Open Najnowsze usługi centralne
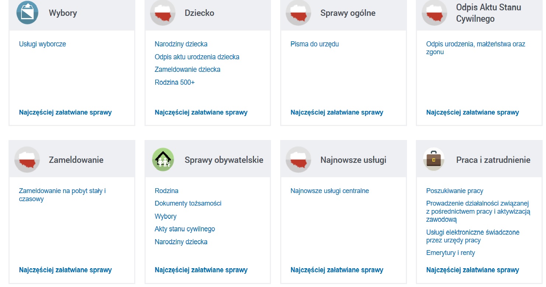 click(330, 191)
